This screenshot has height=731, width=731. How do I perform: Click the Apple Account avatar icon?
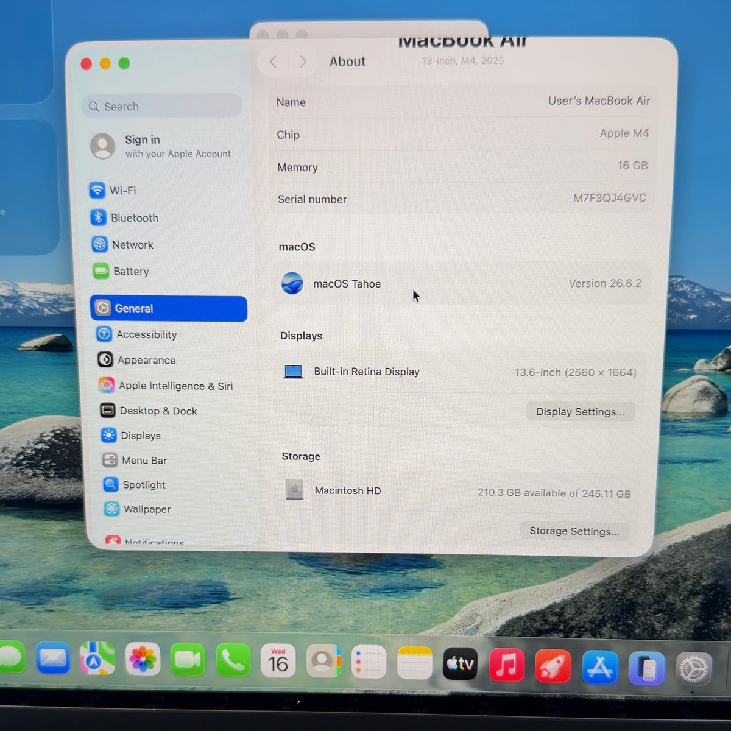coord(102,146)
